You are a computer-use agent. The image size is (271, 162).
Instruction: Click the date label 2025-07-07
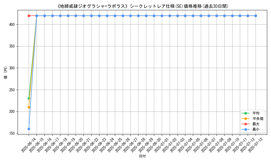(x=208, y=145)
